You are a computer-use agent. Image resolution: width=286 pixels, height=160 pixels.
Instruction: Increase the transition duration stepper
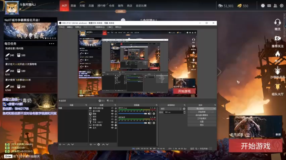click(x=184, y=112)
